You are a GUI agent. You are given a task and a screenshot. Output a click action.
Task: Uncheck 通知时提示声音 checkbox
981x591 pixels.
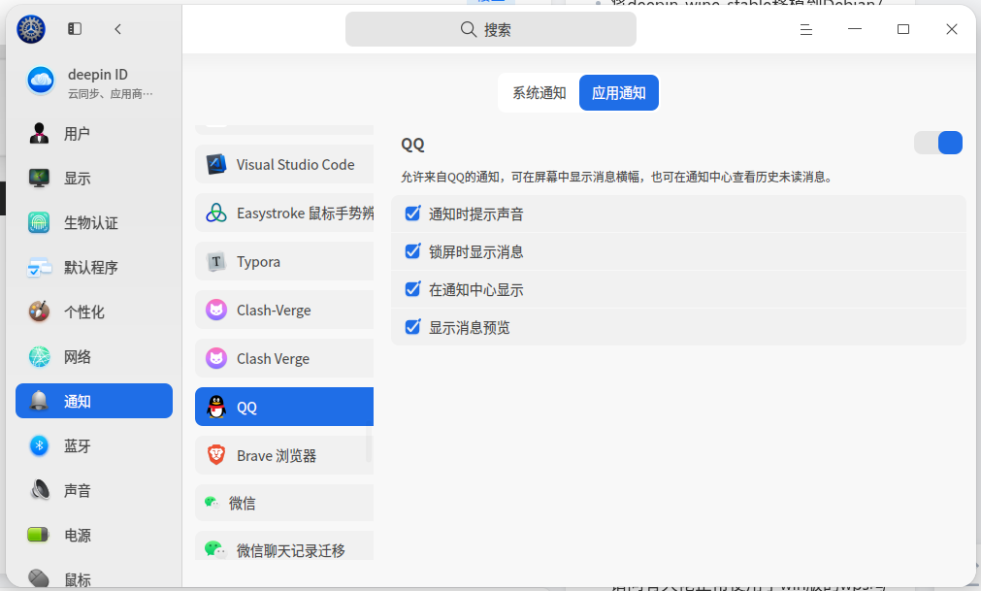(x=413, y=213)
